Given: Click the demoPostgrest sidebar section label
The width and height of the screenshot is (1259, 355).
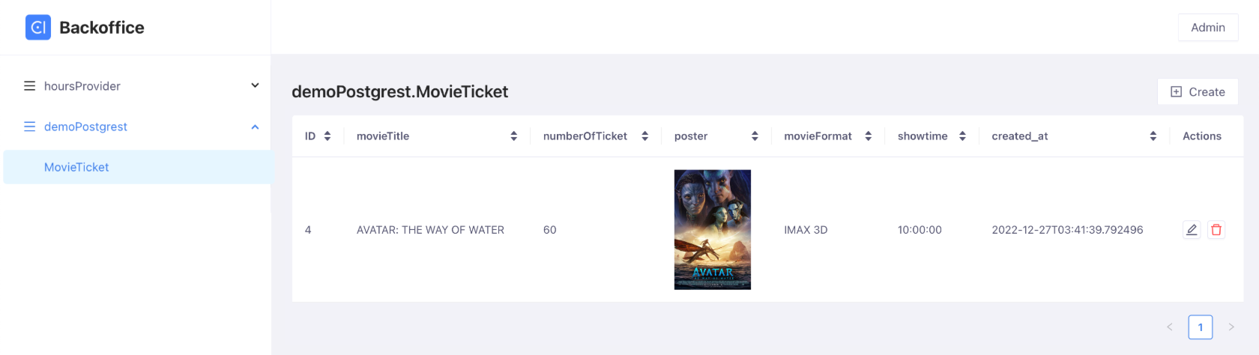Looking at the screenshot, I should coord(85,127).
